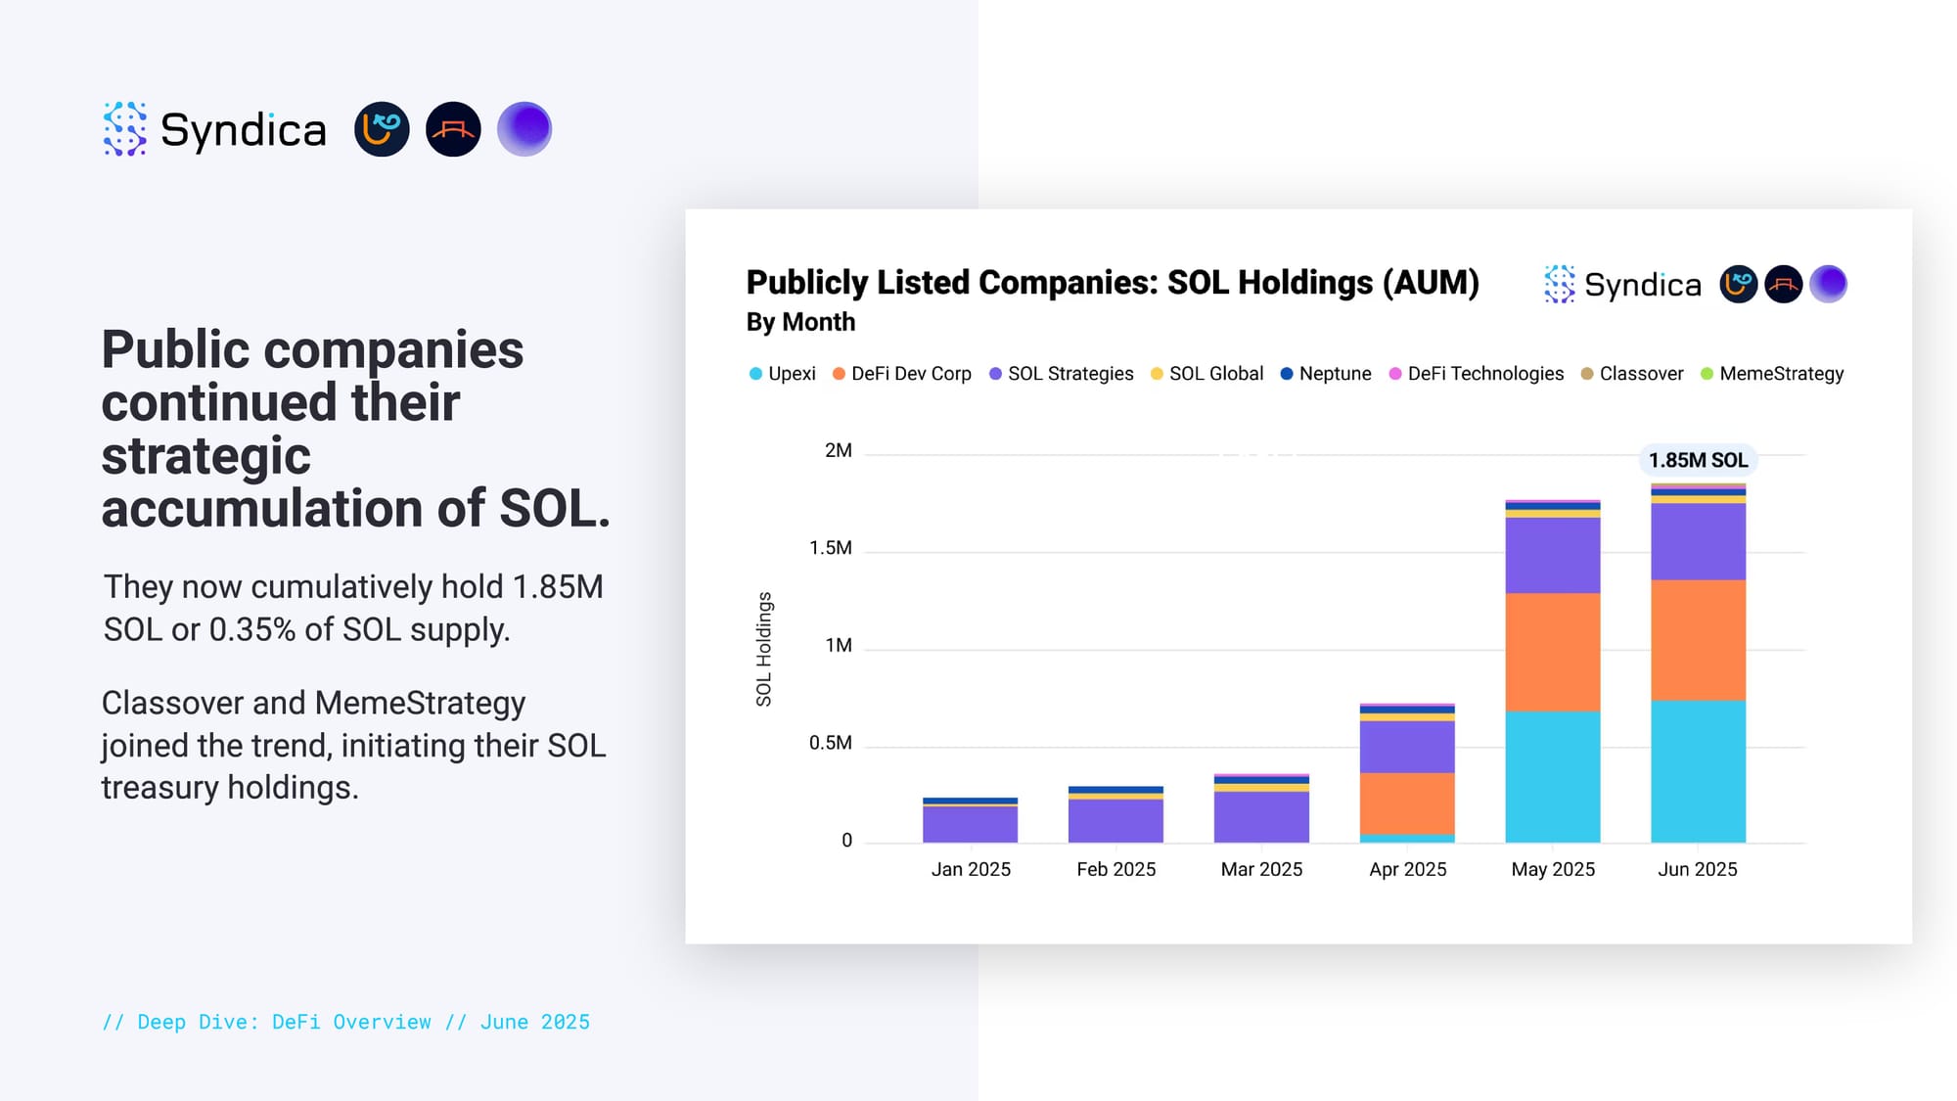Click the DeFi Technologies legend label
The image size is (1957, 1101).
1485,374
